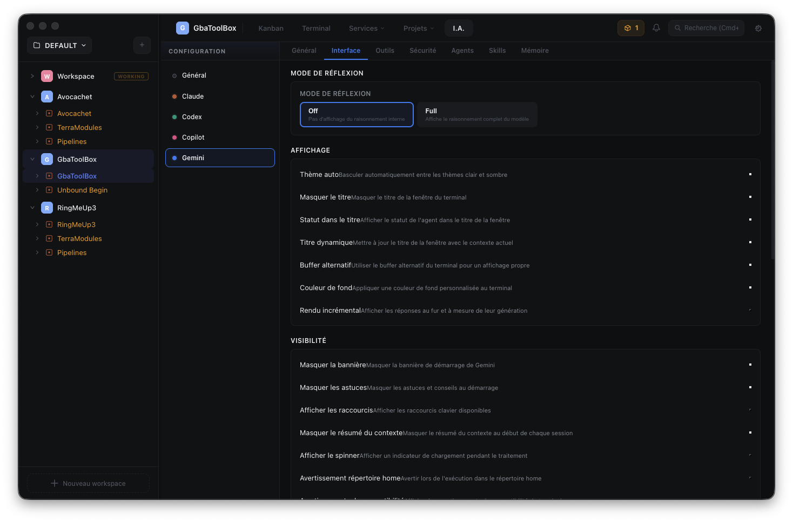The image size is (793, 522).
Task: Click the plus icon next to DEFAULT
Action: click(142, 45)
